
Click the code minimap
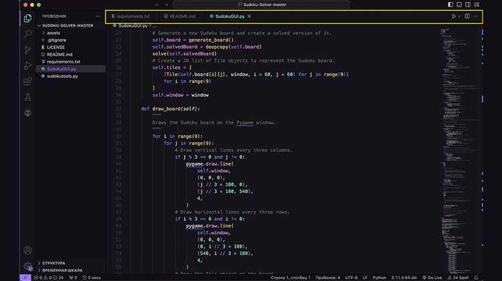(459, 150)
